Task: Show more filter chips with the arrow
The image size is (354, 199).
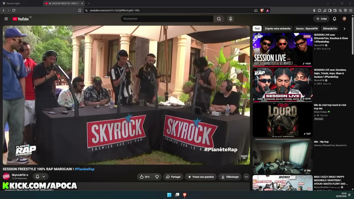Action: [x=344, y=28]
